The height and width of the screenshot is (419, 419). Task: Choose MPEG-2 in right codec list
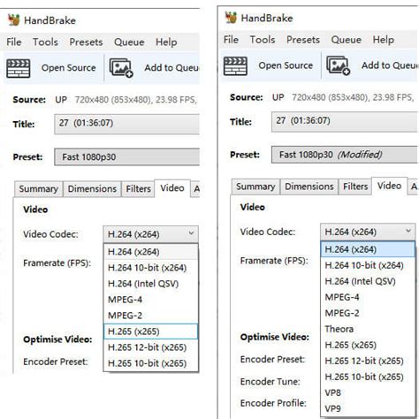(x=368, y=313)
